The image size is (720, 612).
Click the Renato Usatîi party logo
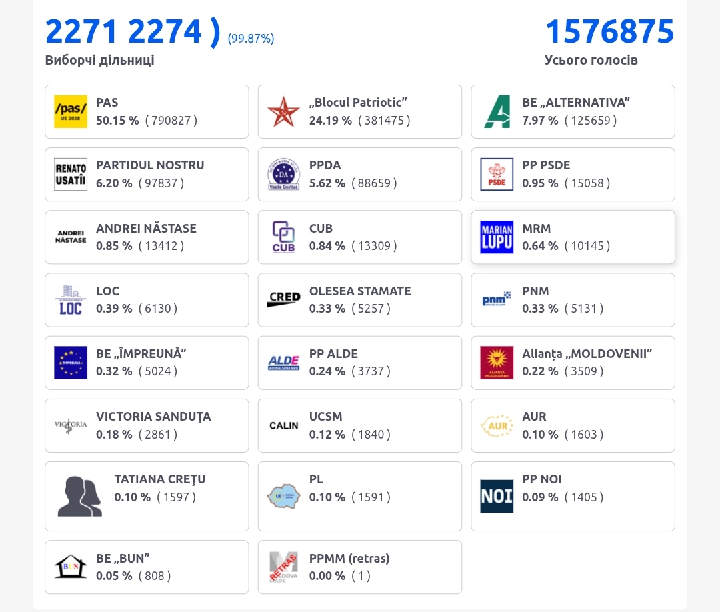(x=71, y=174)
